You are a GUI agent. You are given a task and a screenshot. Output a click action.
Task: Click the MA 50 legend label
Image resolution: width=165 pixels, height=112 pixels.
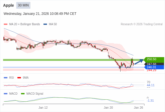tap(53, 24)
